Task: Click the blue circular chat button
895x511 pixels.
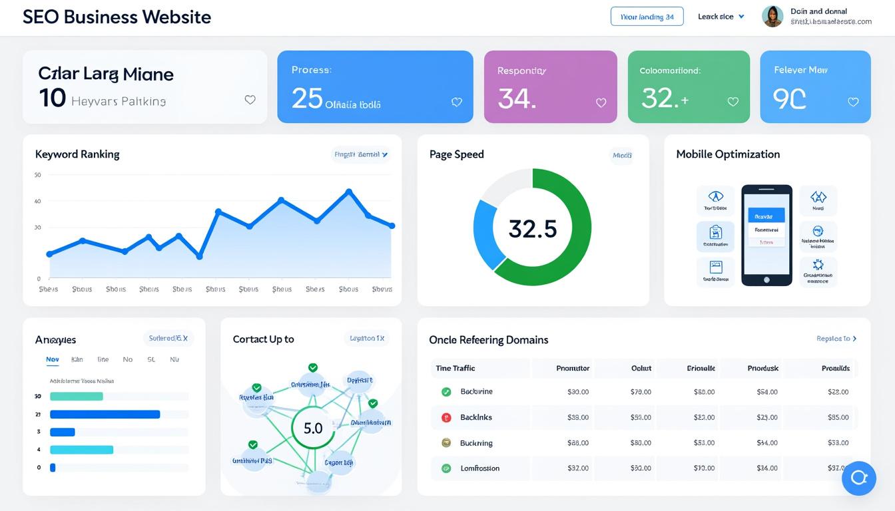Action: (858, 478)
